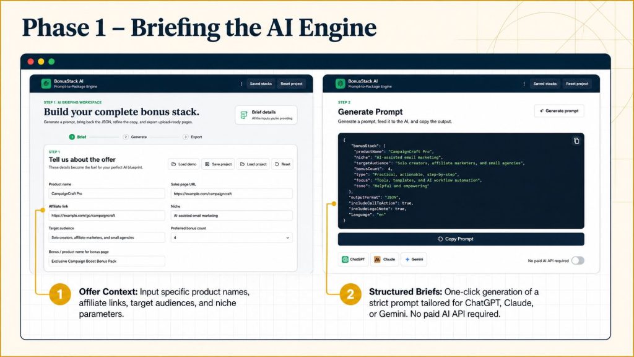Click the Load project button
Image resolution: width=634 pixels, height=357 pixels.
coord(253,164)
